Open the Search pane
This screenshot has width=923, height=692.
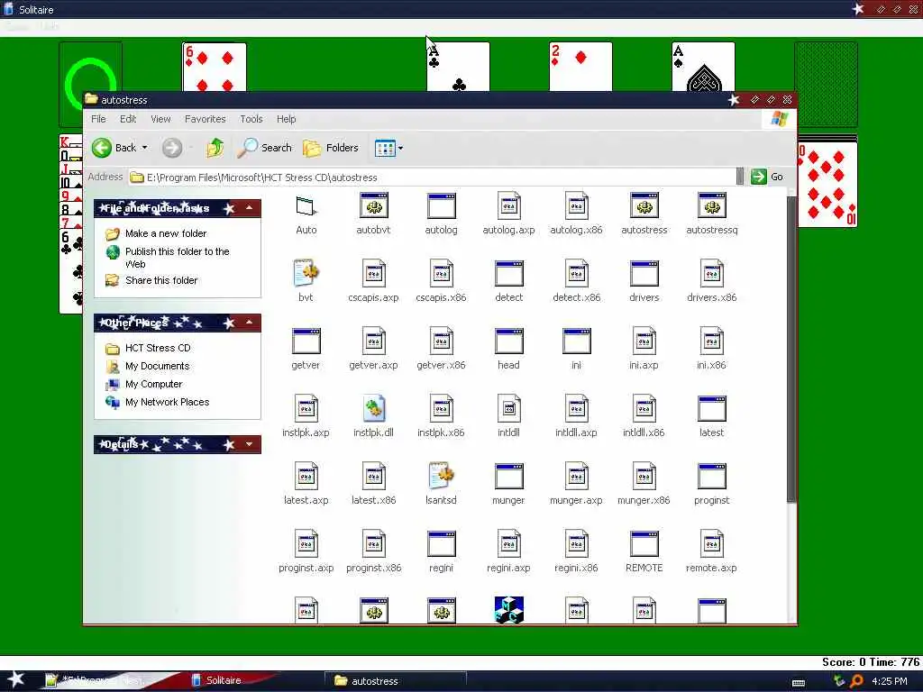coord(264,148)
